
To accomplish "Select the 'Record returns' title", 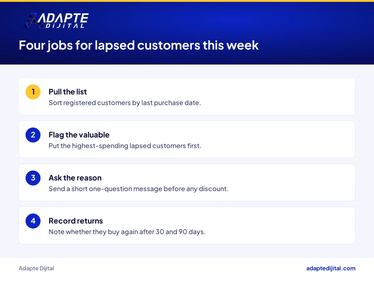I will coord(76,221).
